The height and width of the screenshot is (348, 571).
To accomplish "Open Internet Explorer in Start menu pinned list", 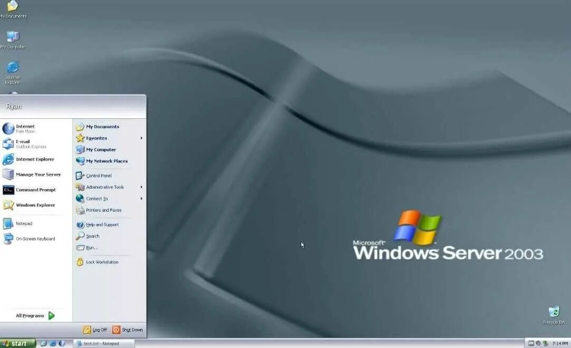I will [36, 159].
